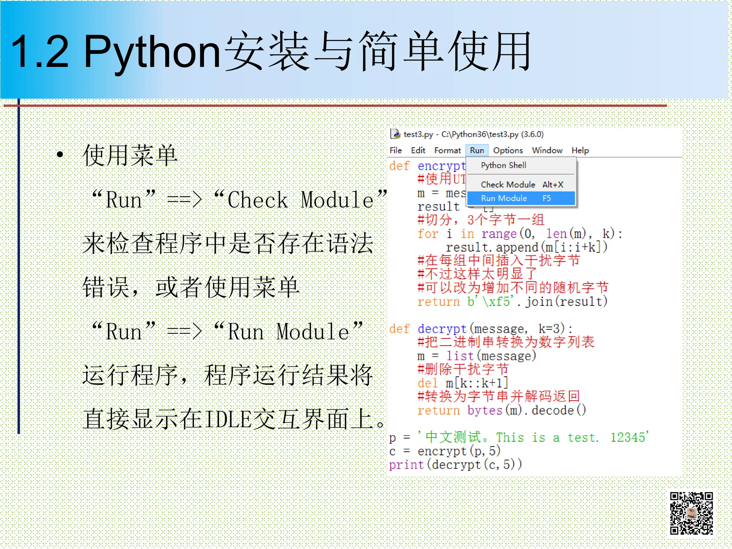Click comment '#不过这样太明显了'

(x=477, y=274)
